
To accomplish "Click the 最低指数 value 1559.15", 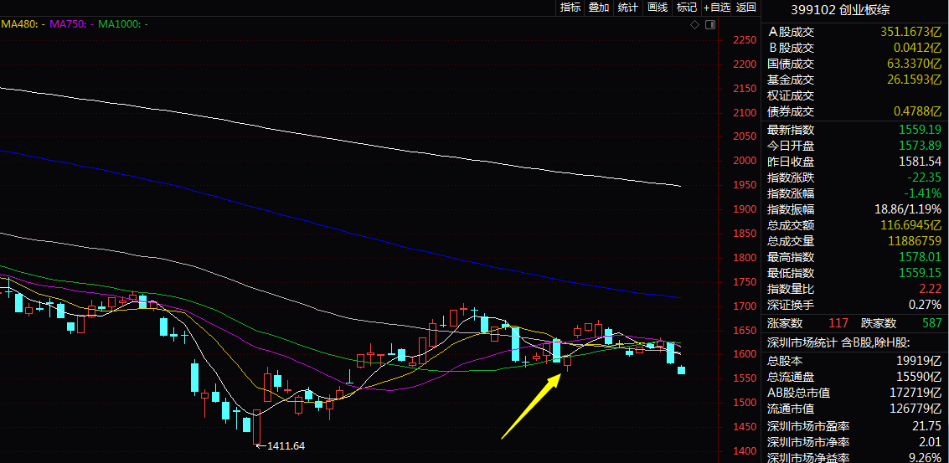I will click(921, 273).
